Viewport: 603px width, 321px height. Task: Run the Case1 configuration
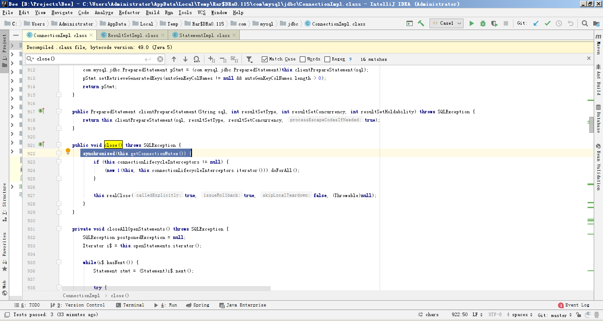point(471,23)
